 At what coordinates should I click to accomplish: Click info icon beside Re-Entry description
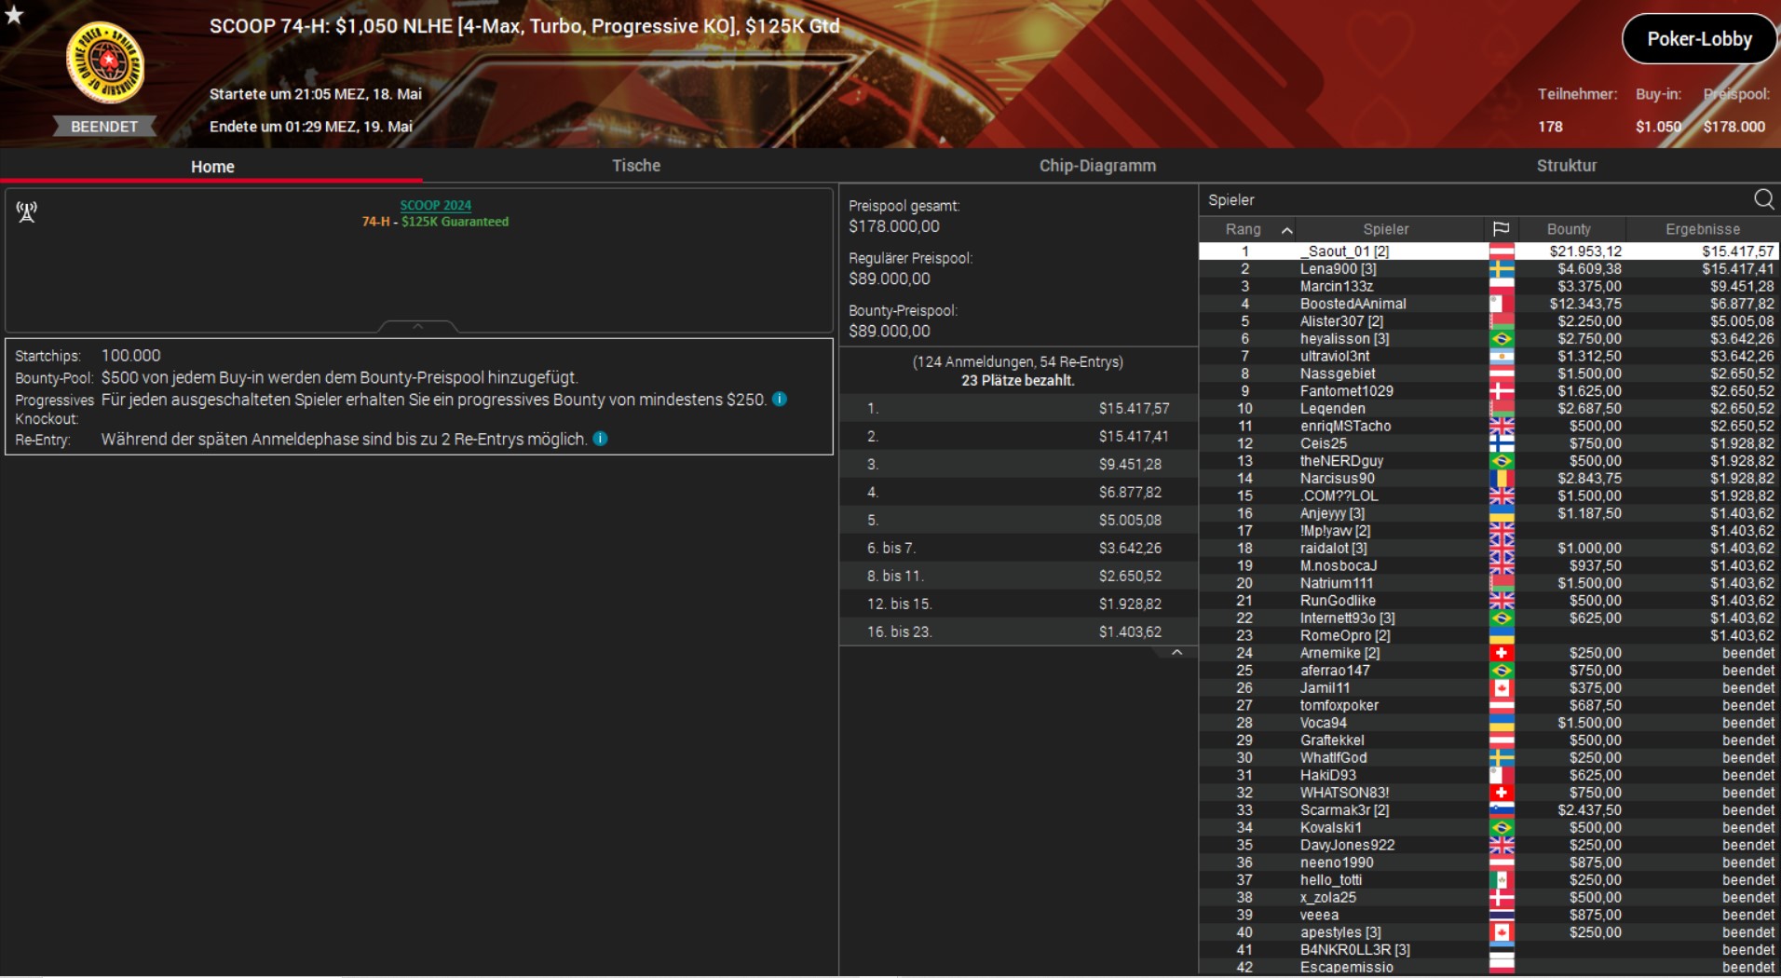(601, 439)
